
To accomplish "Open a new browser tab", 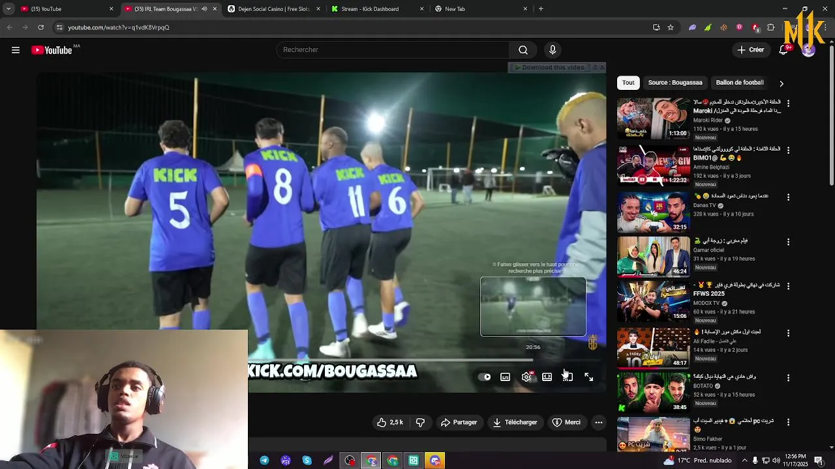I will point(541,9).
